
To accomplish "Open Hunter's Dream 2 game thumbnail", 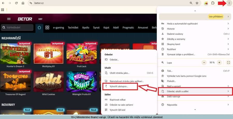I will pos(16,54).
